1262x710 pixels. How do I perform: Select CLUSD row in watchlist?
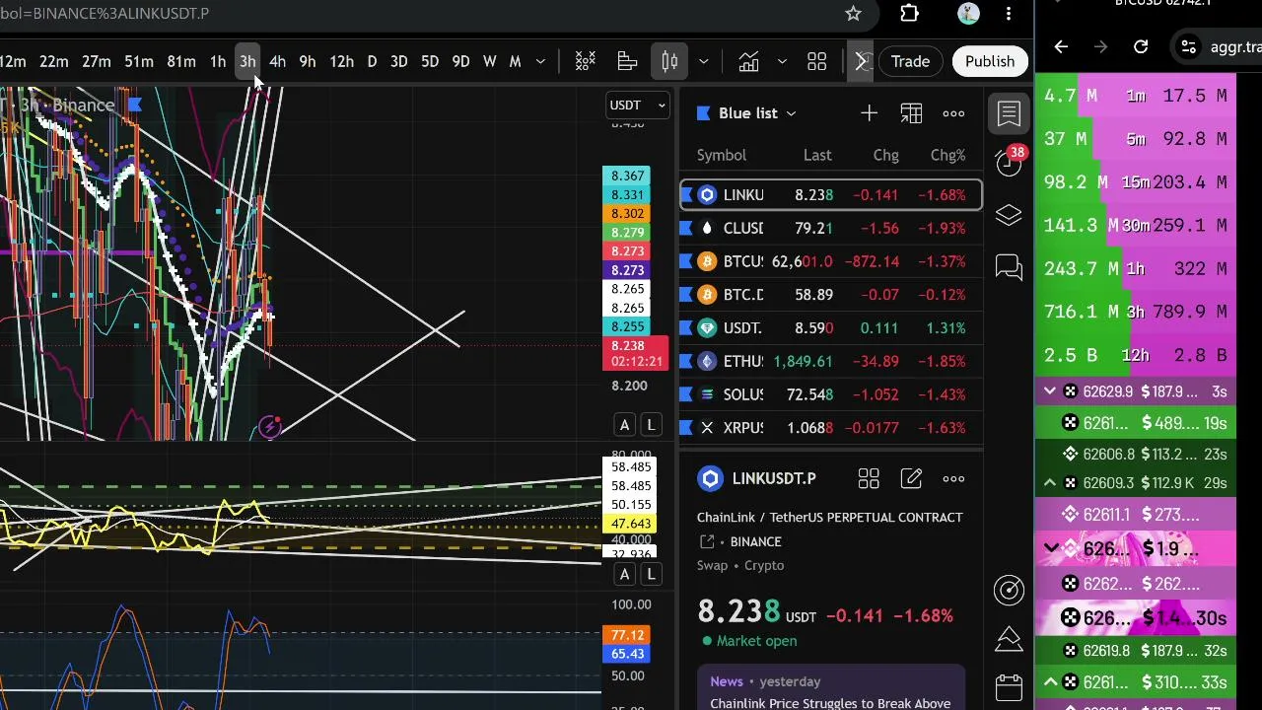tap(831, 228)
